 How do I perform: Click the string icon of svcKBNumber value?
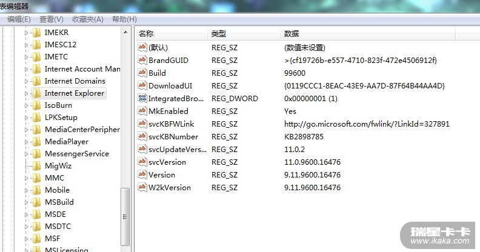(142, 136)
